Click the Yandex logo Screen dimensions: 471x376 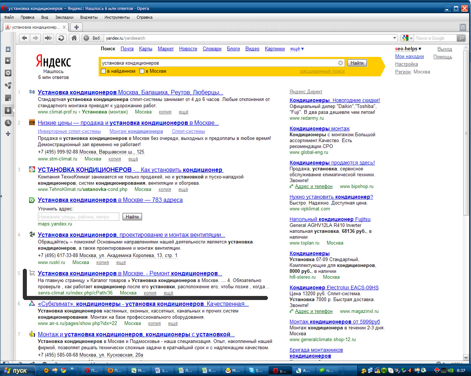point(53,61)
